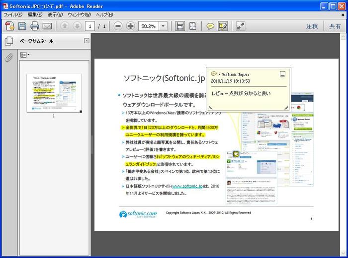Click the page thumbnails panel icon
Image resolution: width=348 pixels, height=258 pixels.
click(x=9, y=41)
